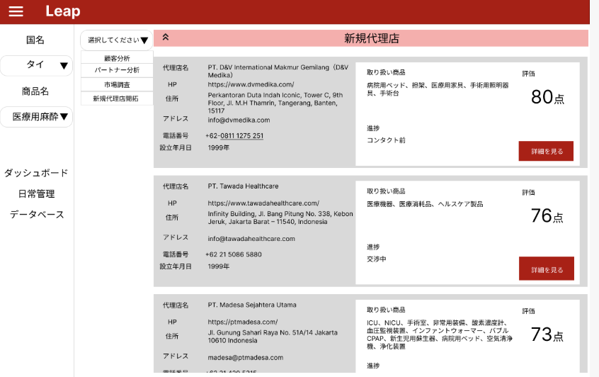
Task: View details for PT. D&V International
Action: pyautogui.click(x=546, y=151)
